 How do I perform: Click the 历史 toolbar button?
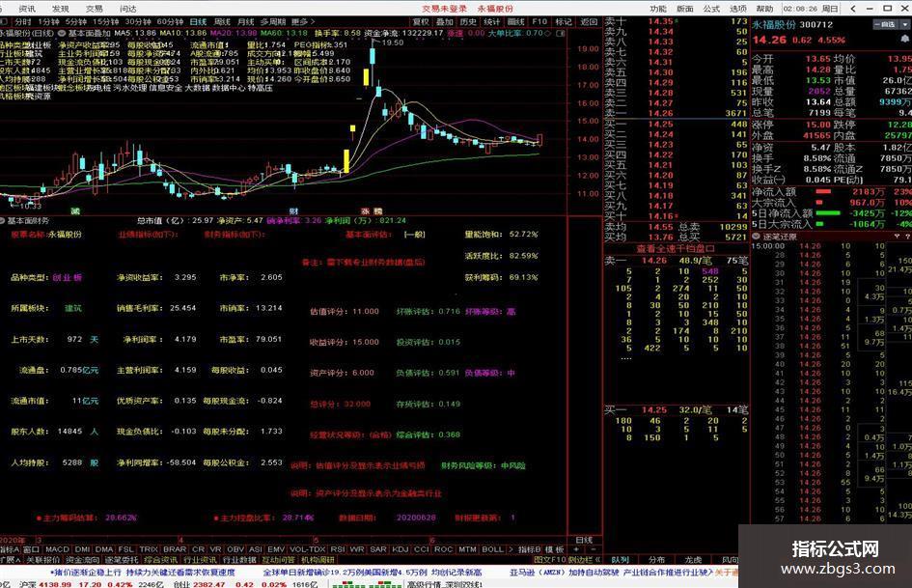pos(468,21)
